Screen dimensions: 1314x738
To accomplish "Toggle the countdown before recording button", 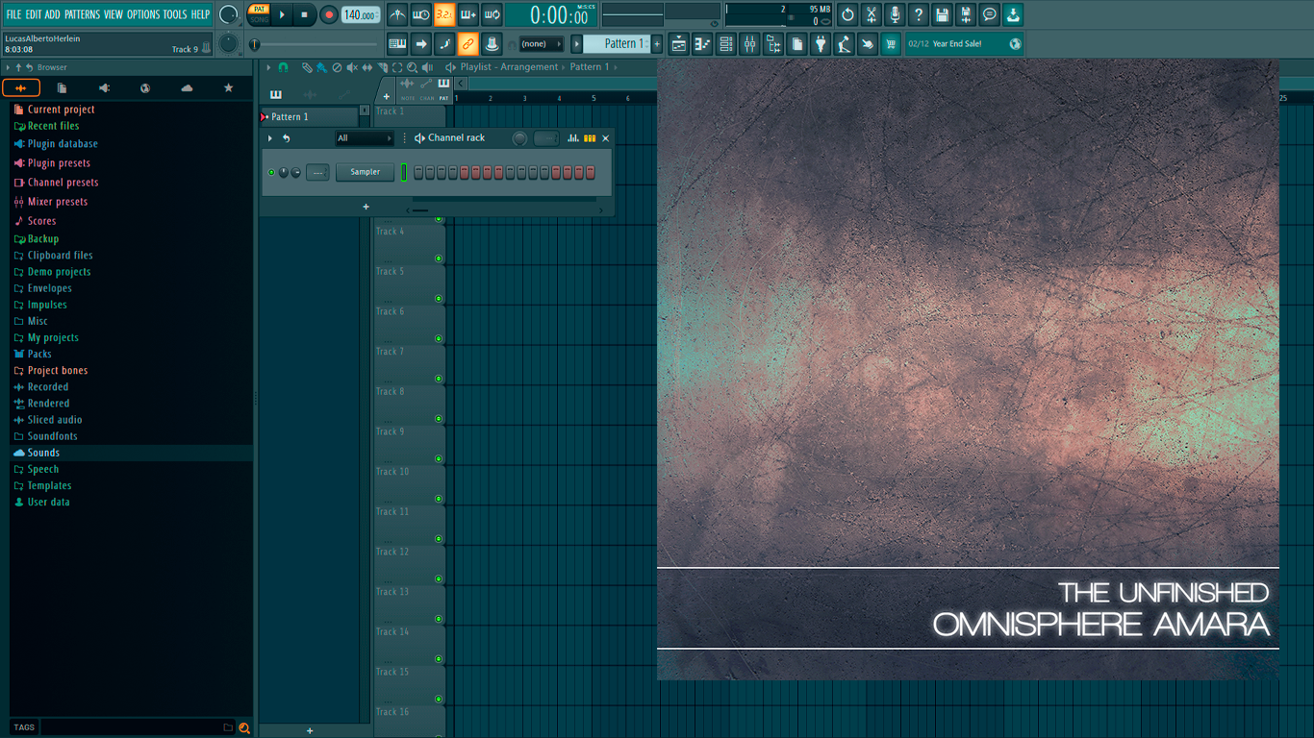I will coord(444,14).
